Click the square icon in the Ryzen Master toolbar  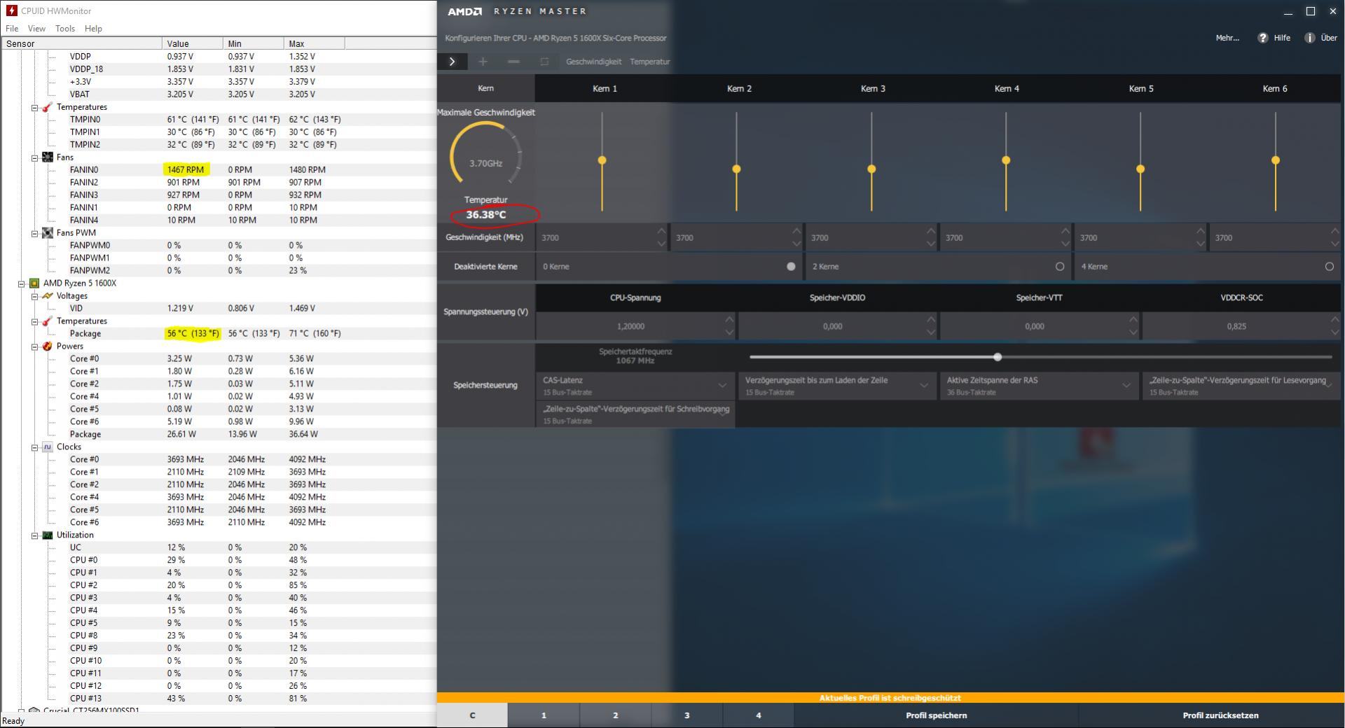point(544,62)
